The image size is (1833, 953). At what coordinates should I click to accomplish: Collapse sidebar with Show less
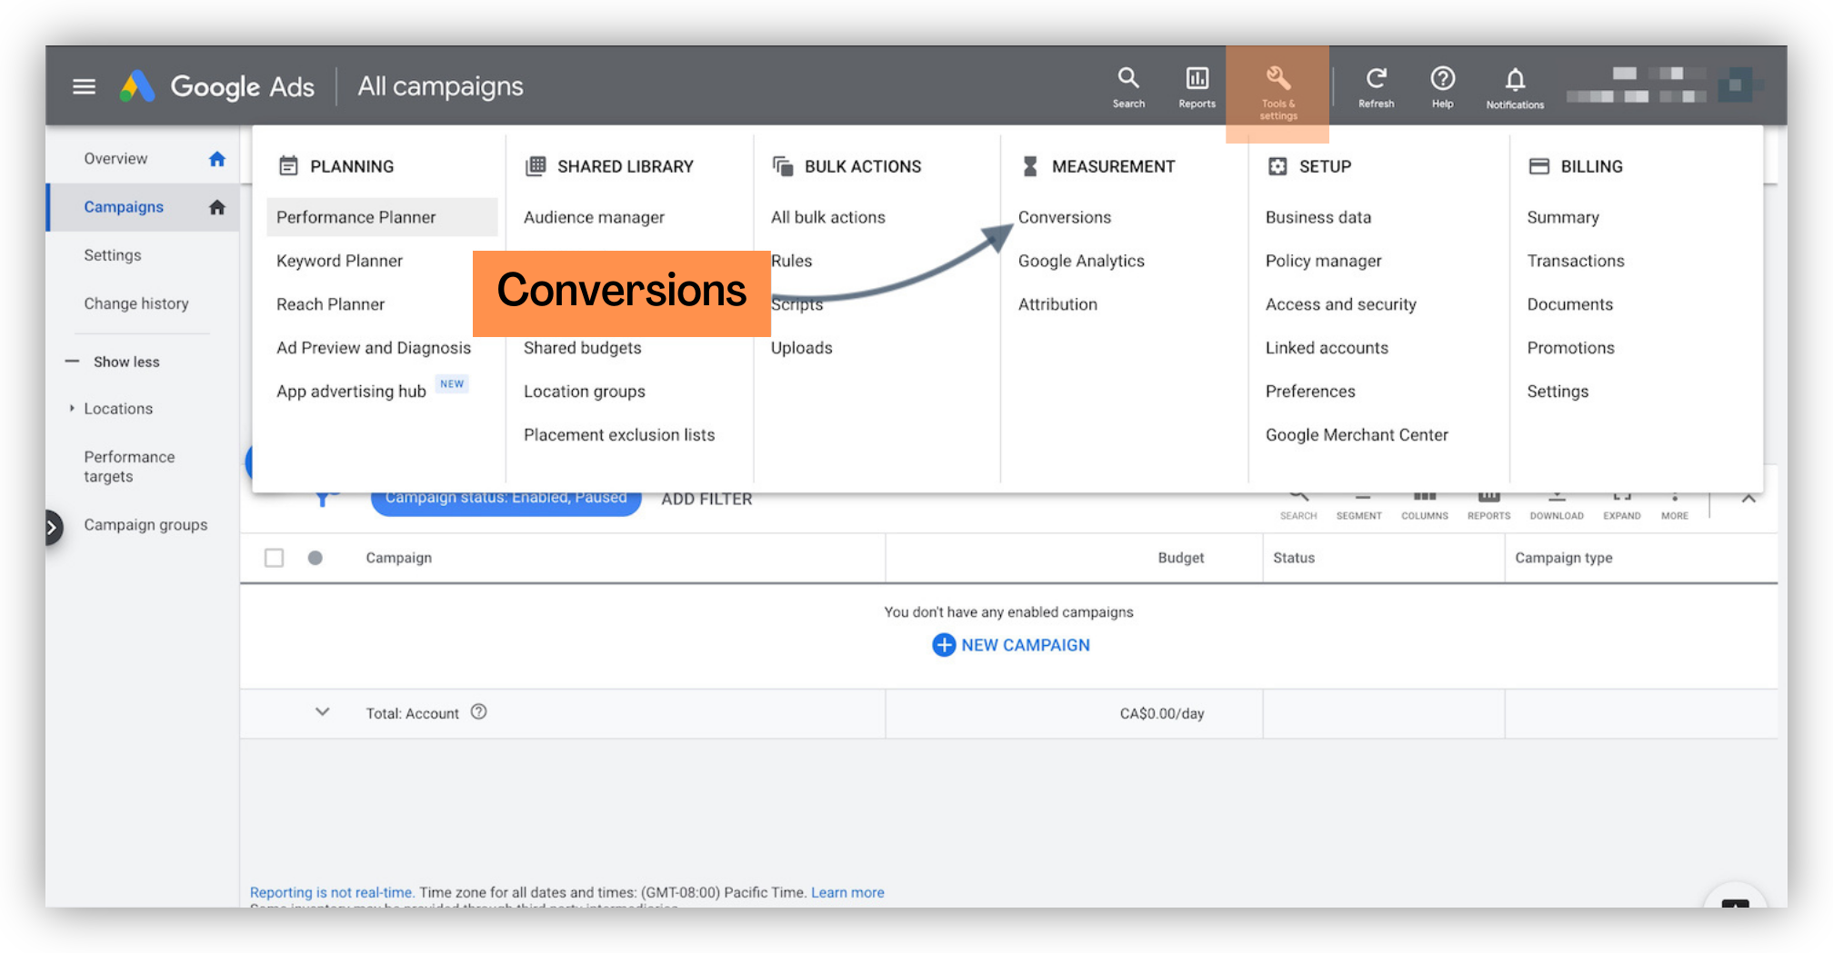[114, 362]
